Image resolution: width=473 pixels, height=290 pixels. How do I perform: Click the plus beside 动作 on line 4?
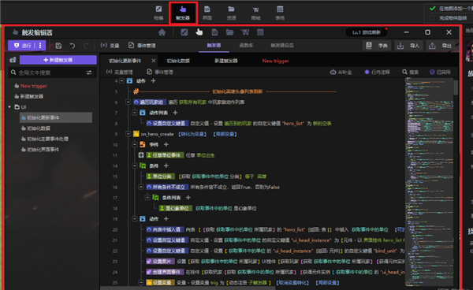coord(153,81)
